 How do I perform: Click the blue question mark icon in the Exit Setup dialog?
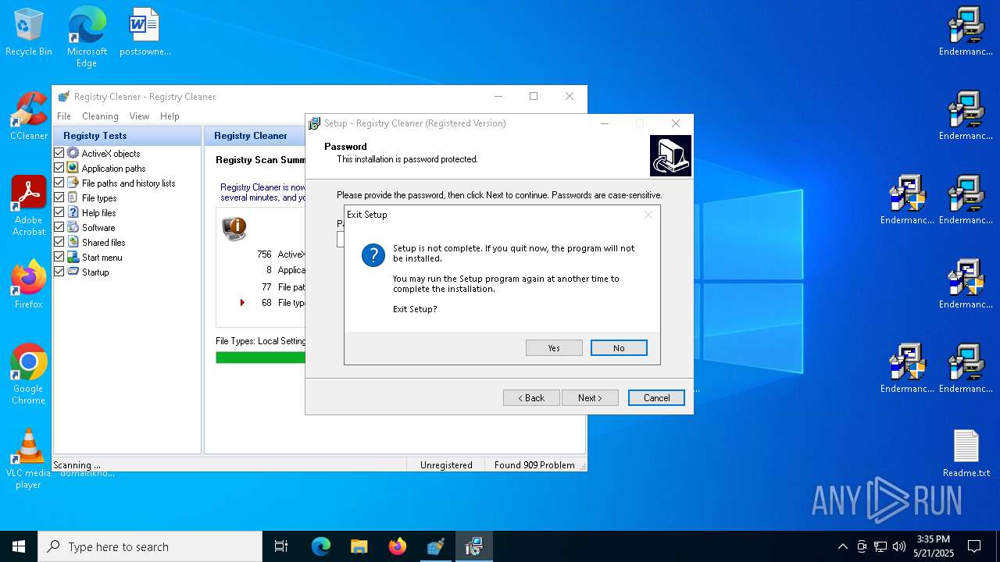click(x=373, y=254)
